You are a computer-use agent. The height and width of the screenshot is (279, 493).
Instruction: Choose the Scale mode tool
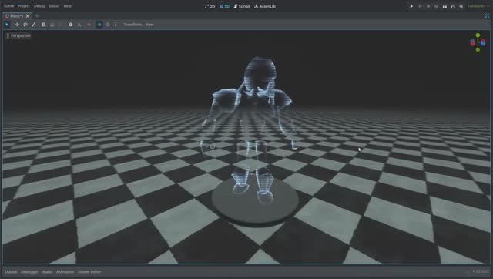tap(34, 25)
